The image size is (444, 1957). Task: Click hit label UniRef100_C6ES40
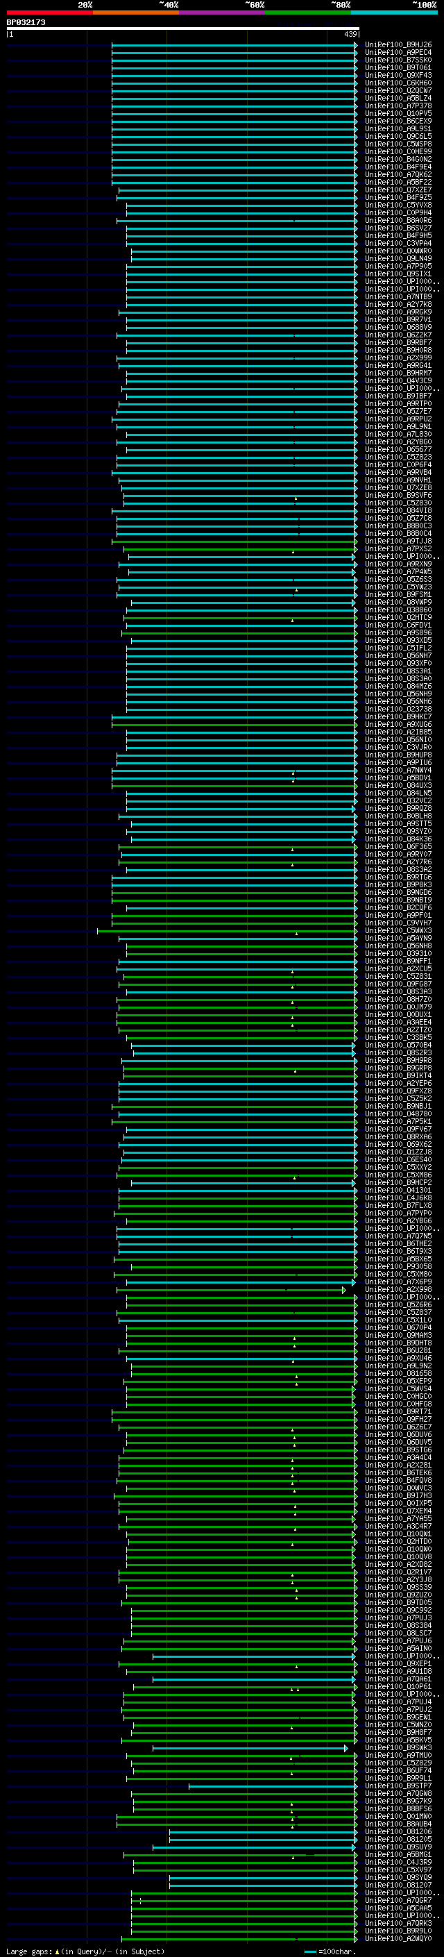click(398, 1159)
